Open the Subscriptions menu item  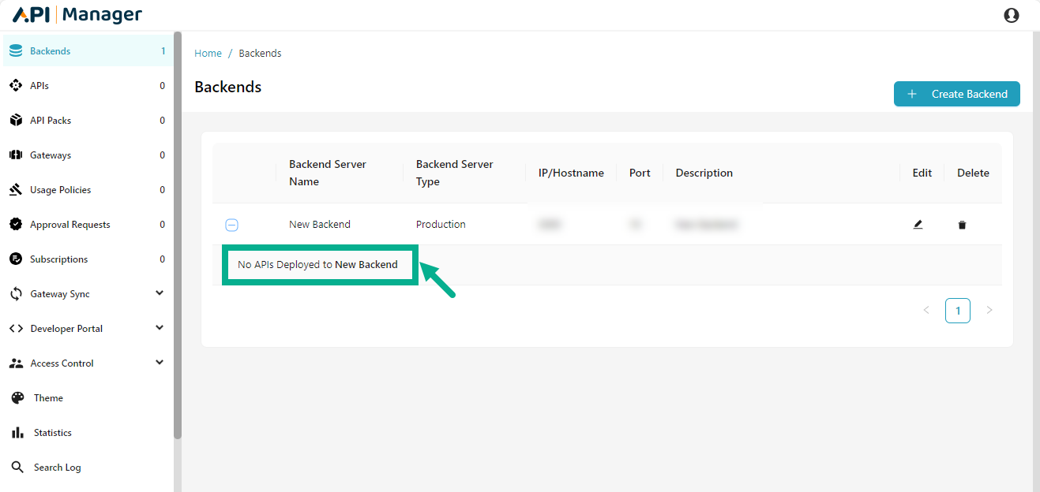coord(58,259)
